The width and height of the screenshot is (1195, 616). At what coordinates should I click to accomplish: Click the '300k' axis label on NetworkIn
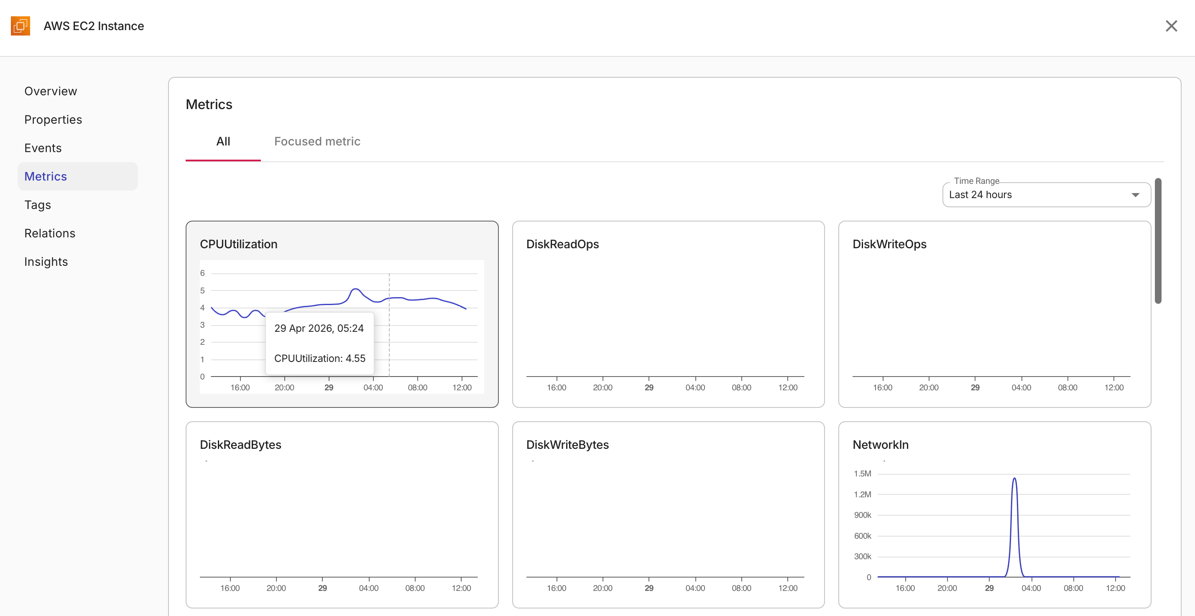coord(863,556)
